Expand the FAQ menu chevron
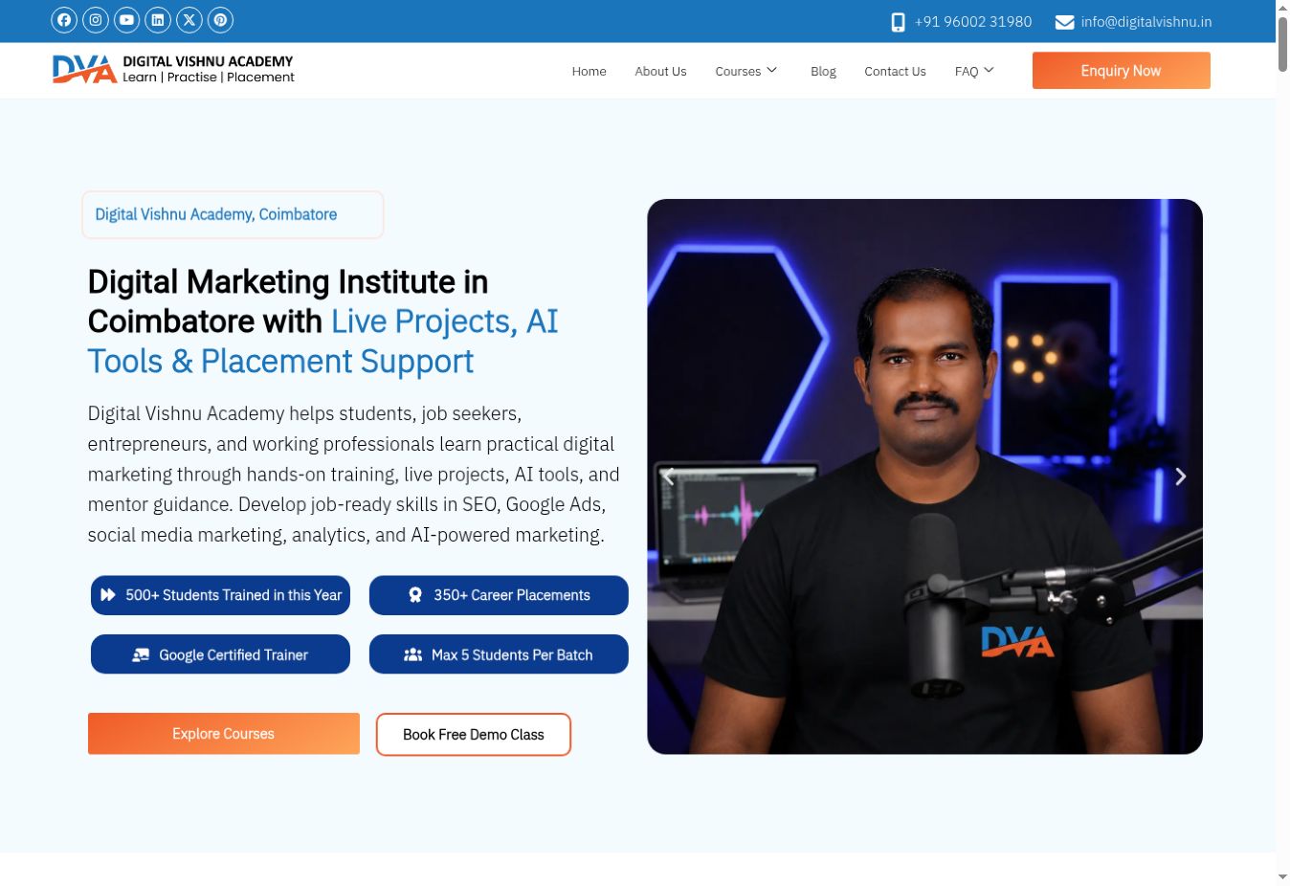 pos(990,71)
